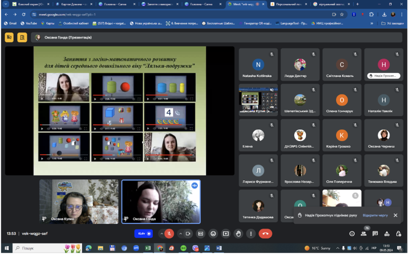
Task: Show participants list with people icon
Action: coord(363,234)
